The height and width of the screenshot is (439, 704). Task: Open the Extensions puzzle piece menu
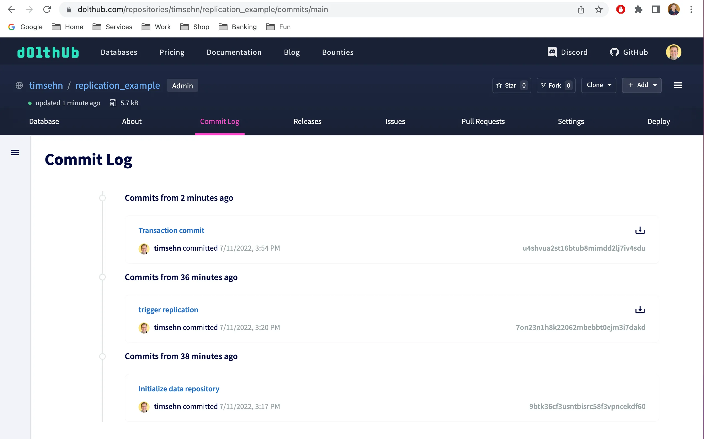pyautogui.click(x=638, y=10)
